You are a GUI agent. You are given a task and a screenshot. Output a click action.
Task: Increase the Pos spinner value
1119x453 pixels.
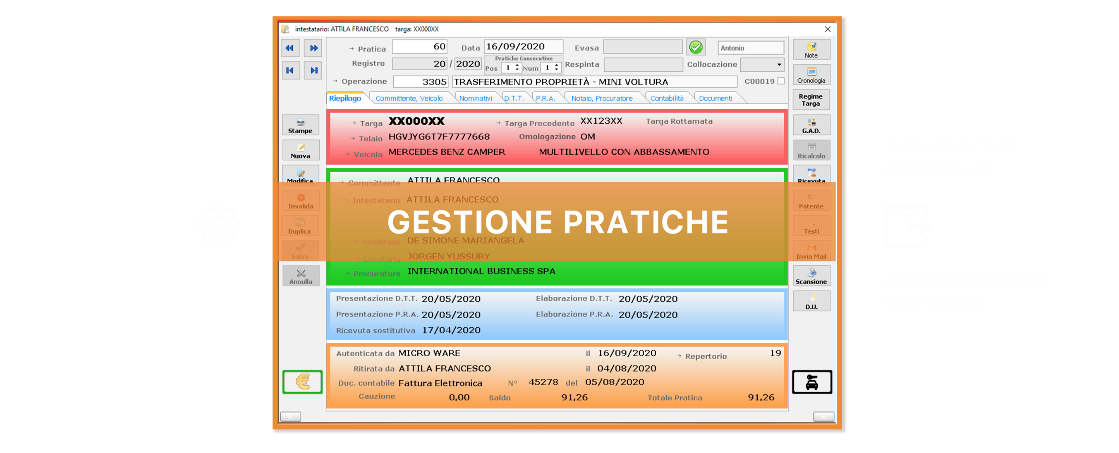click(517, 65)
